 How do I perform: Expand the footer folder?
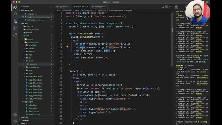point(31,48)
